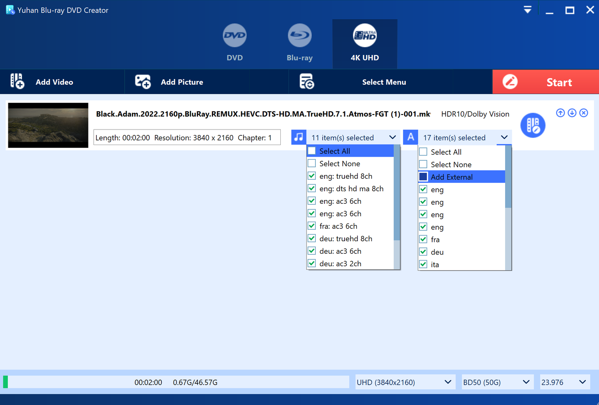Open the UHD (3840x2160) resolution dropdown

pos(404,382)
